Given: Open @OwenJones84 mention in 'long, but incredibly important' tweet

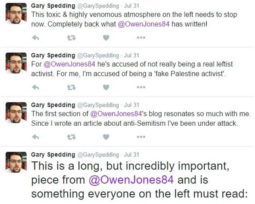Looking at the screenshot, I should click(x=131, y=180).
